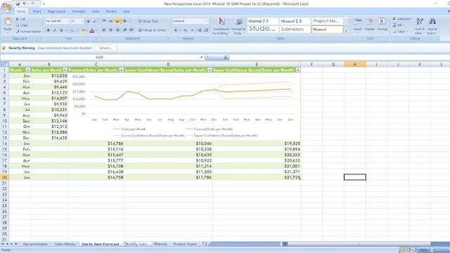Switch to the Insert ribbon tab
The height and width of the screenshot is (253, 450).
tap(37, 11)
